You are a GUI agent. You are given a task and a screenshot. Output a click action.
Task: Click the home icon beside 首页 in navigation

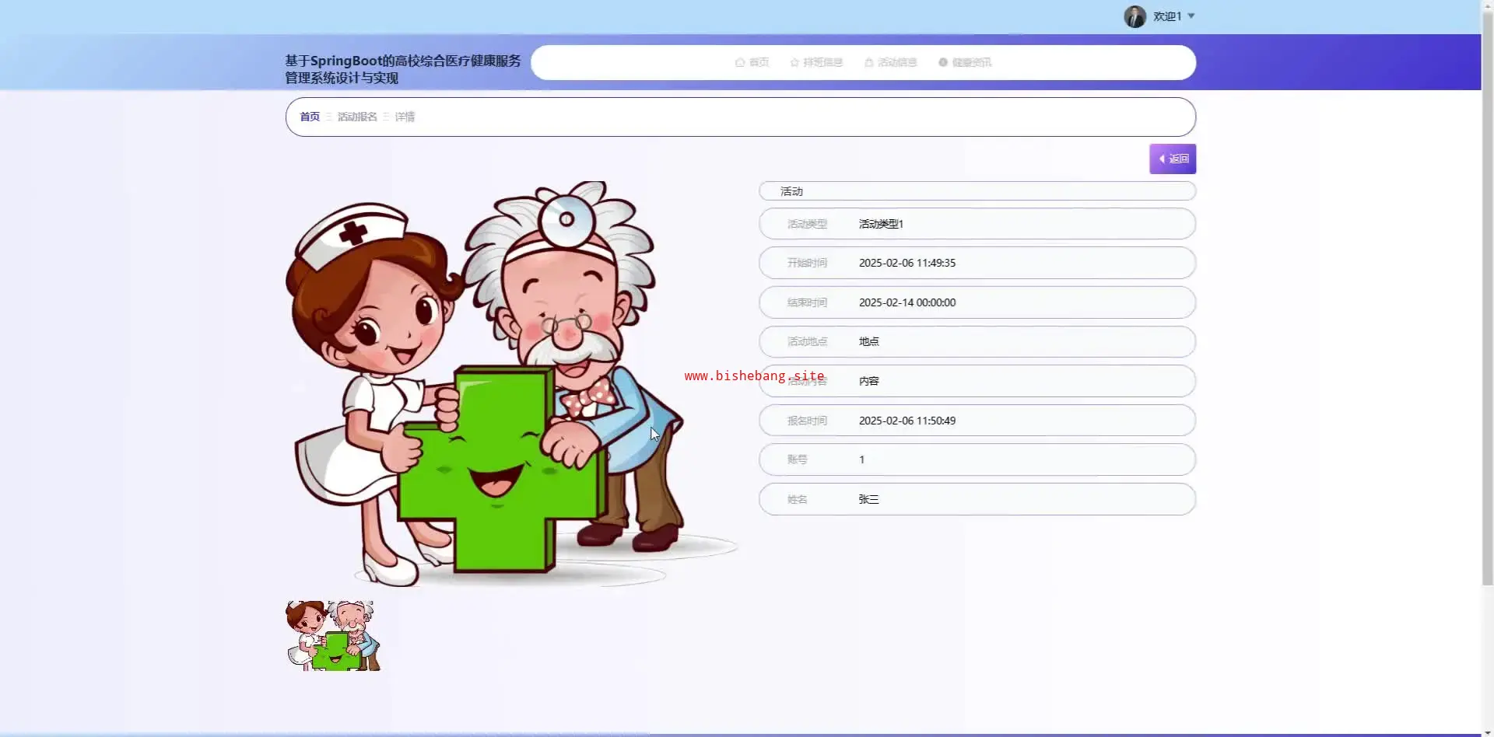tap(740, 62)
